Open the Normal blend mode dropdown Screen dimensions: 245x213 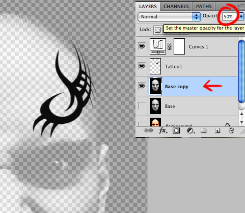pyautogui.click(x=169, y=17)
